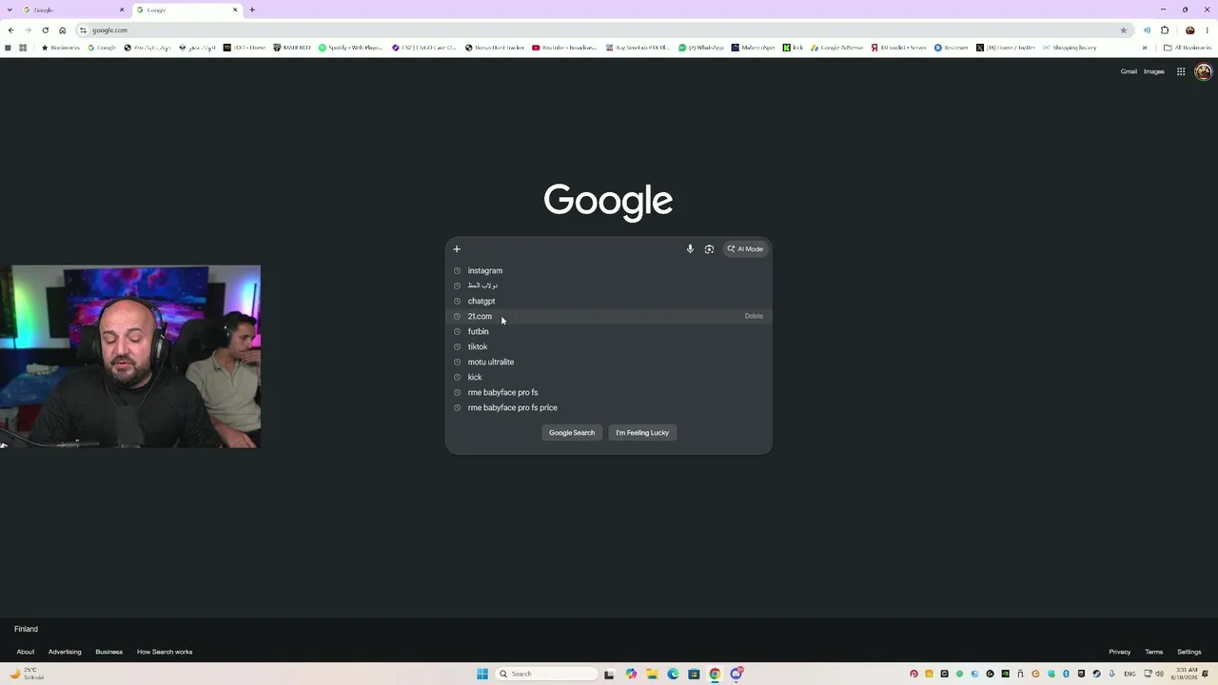
Task: Delete the 21.com suggestion from history
Action: [754, 316]
